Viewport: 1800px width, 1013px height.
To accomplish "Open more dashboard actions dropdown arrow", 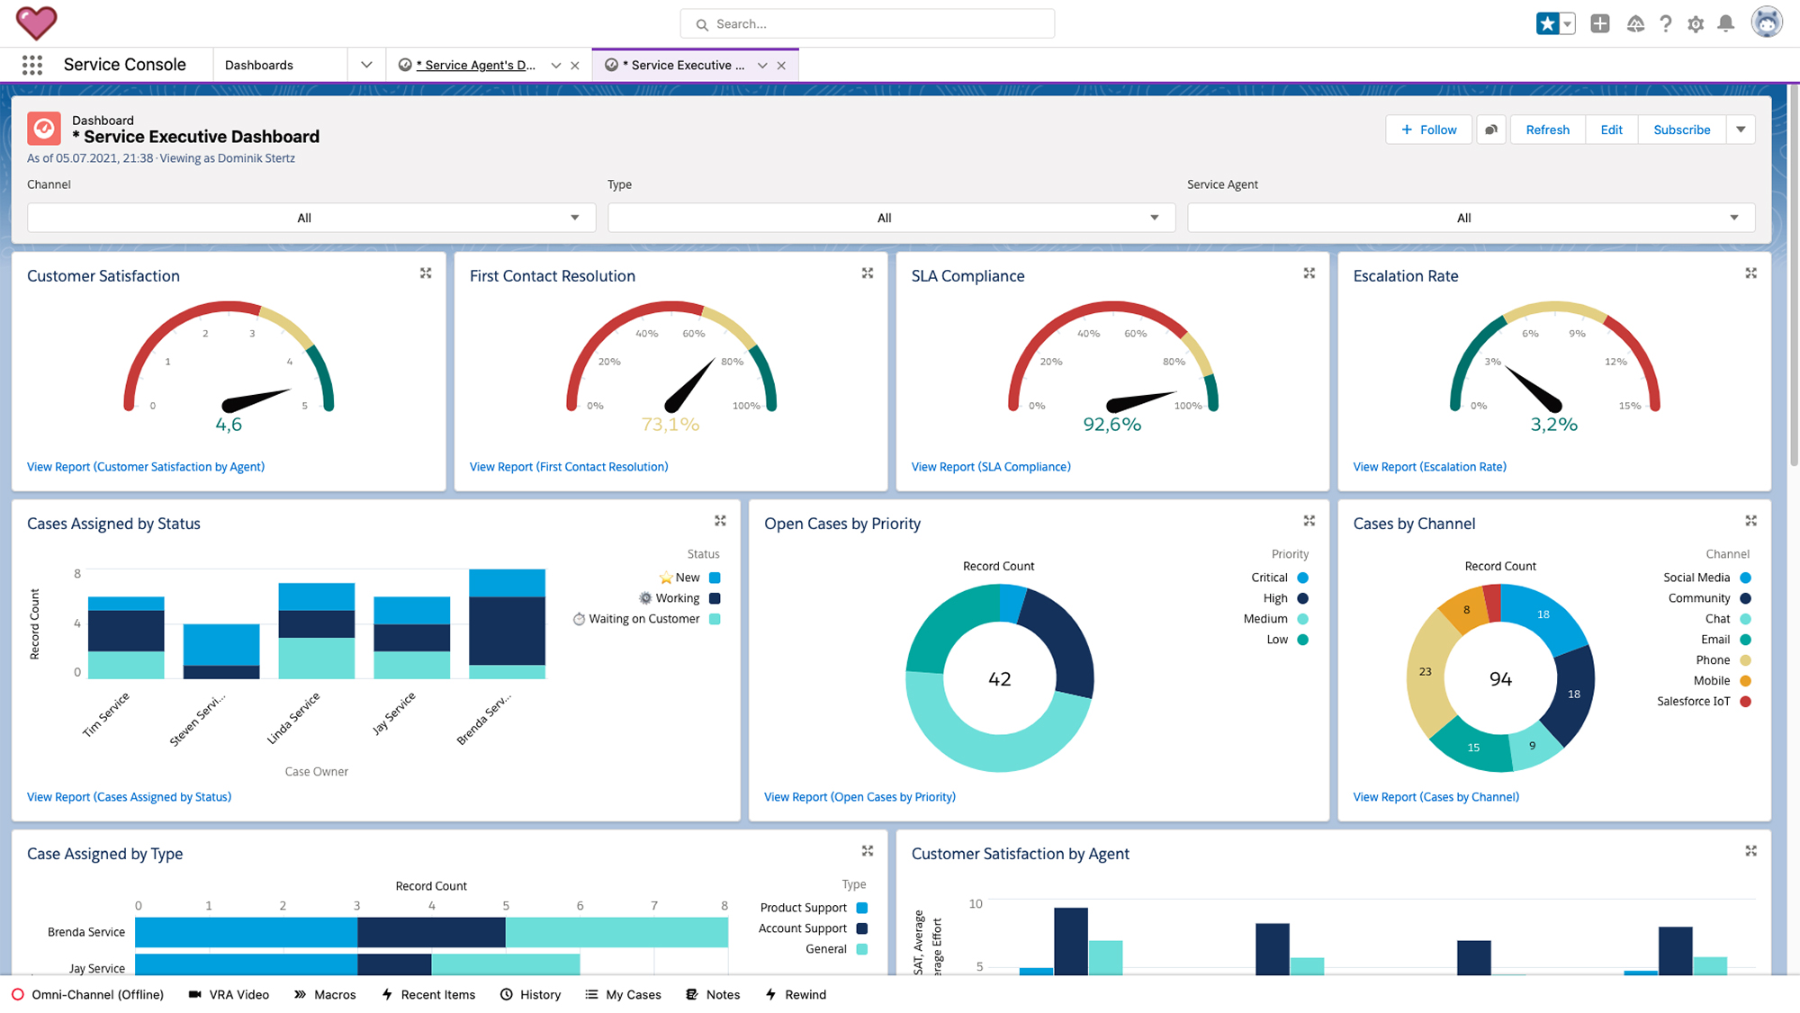I will click(x=1741, y=130).
